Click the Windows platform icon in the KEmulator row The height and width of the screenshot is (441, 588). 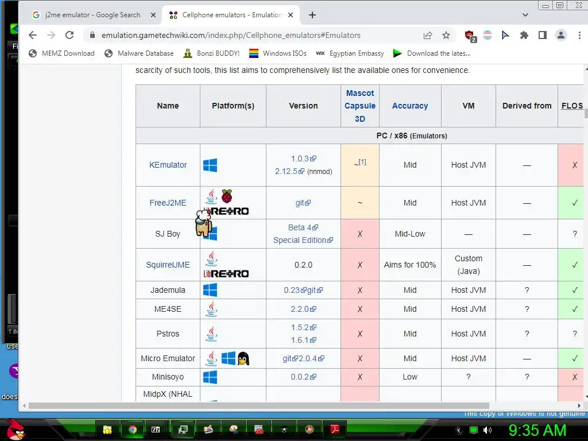click(210, 165)
